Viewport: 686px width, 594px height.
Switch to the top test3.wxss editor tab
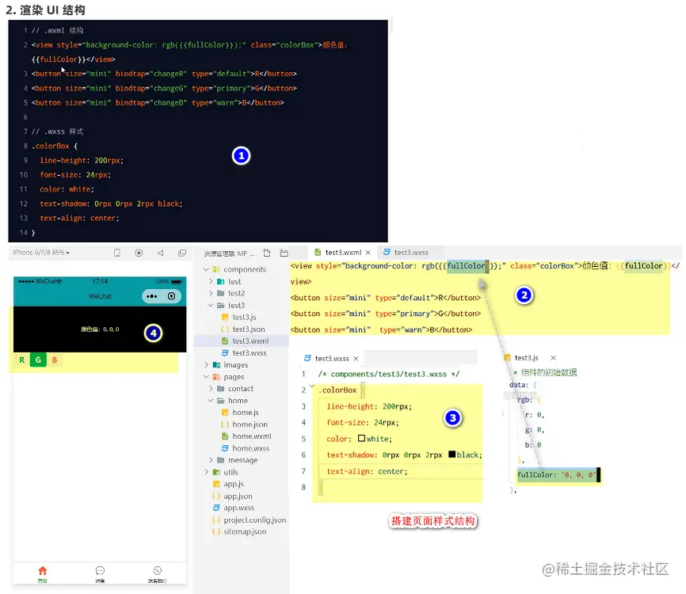(x=406, y=253)
